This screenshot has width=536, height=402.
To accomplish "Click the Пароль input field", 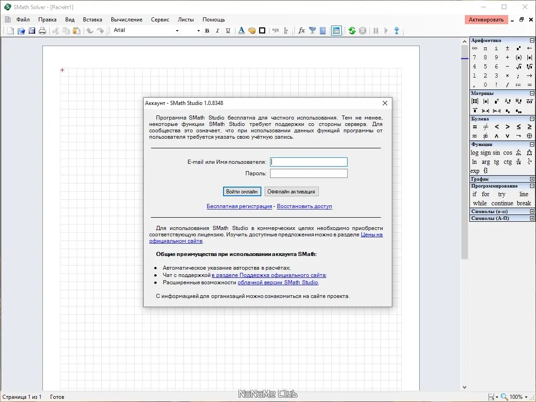I will pyautogui.click(x=308, y=173).
